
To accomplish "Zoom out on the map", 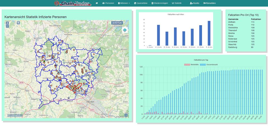I will [7, 26].
